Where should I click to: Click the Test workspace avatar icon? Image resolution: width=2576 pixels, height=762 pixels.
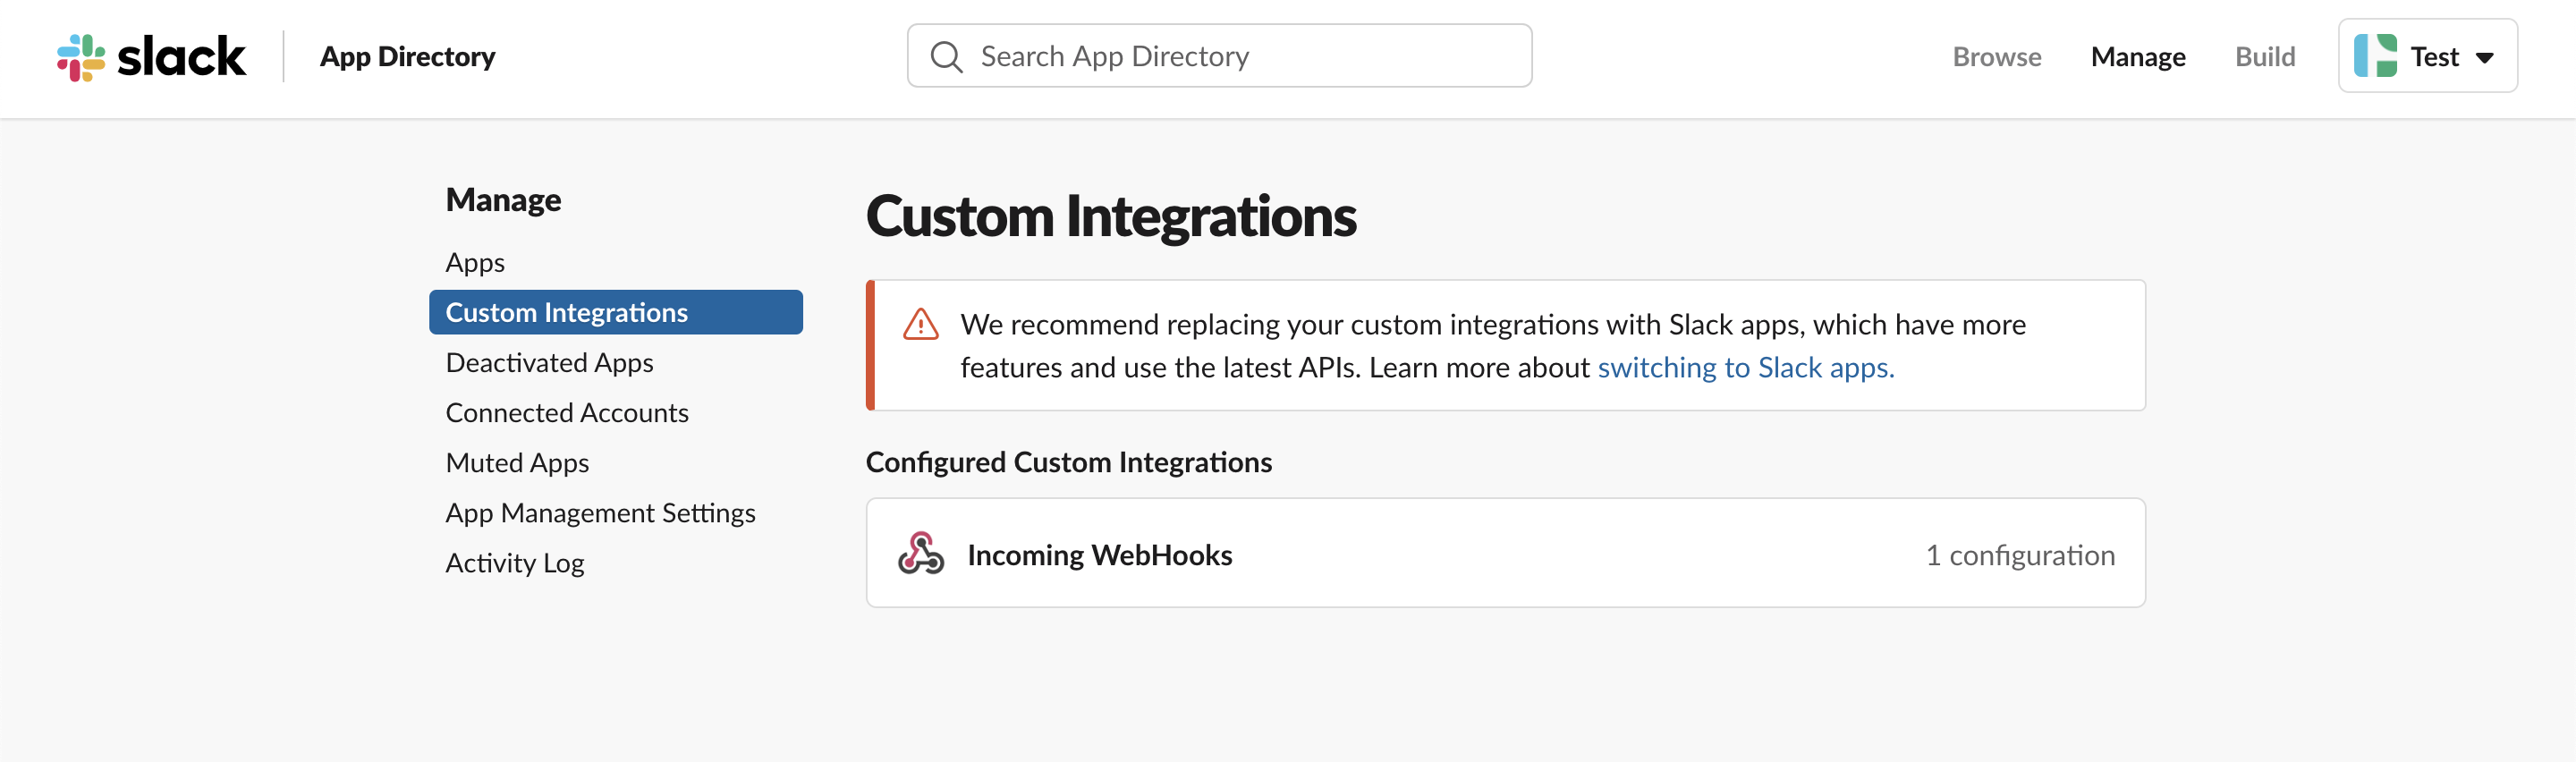point(2375,56)
